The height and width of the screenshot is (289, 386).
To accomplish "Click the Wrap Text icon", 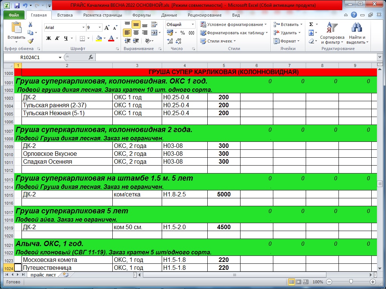I will click(x=154, y=24).
